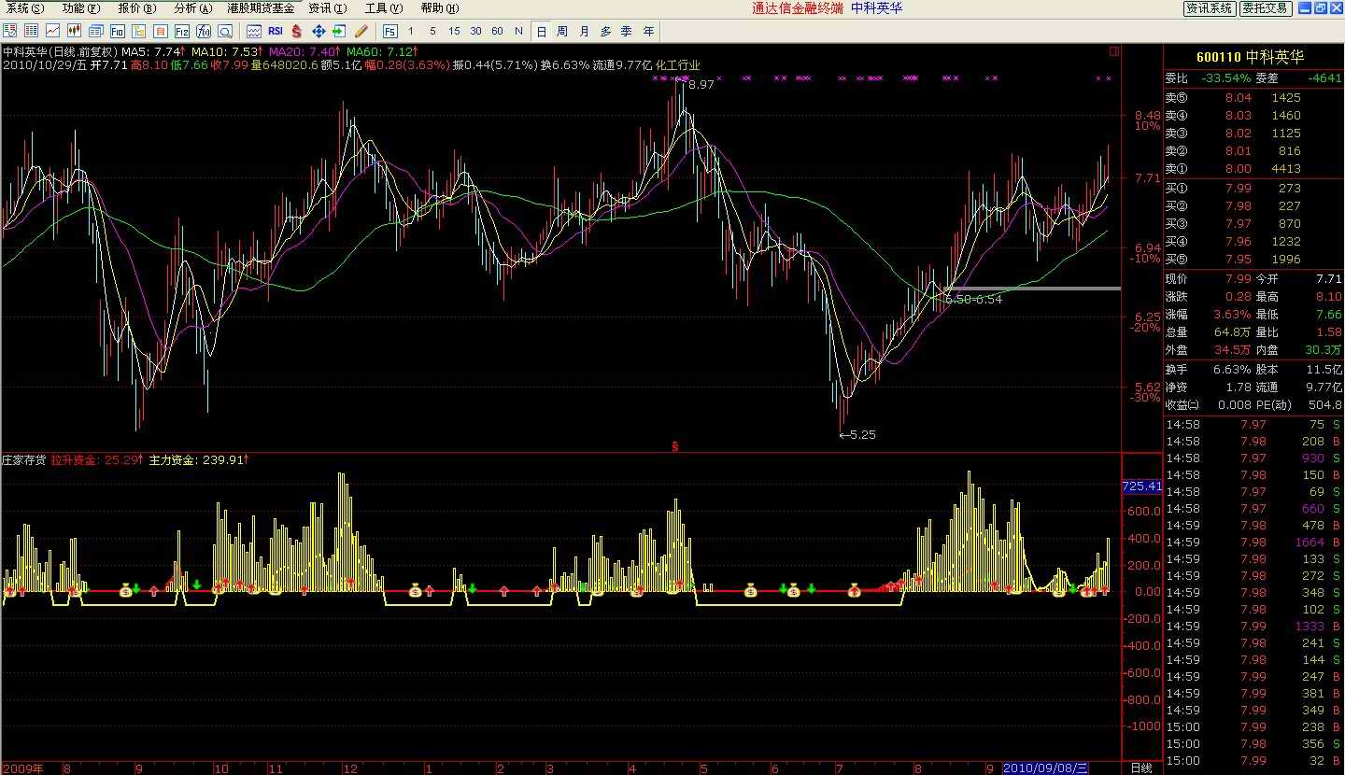The height and width of the screenshot is (775, 1345).
Task: Open the orange document toolbar icon
Action: (x=161, y=31)
